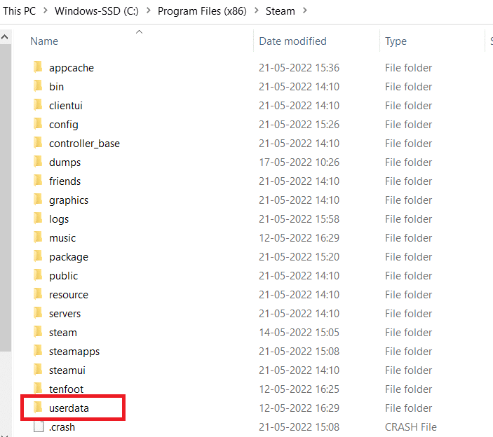This screenshot has height=437, width=493.
Task: Sort by the Name column header
Action: coord(44,41)
